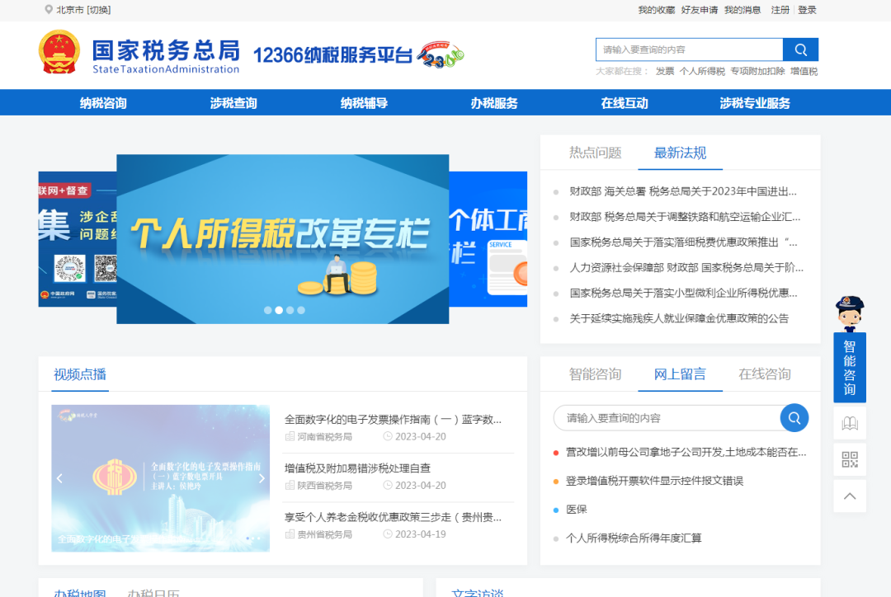The height and width of the screenshot is (597, 891).
Task: Open video 全面数字化的电子发票操作指南（一）
Action: click(393, 420)
